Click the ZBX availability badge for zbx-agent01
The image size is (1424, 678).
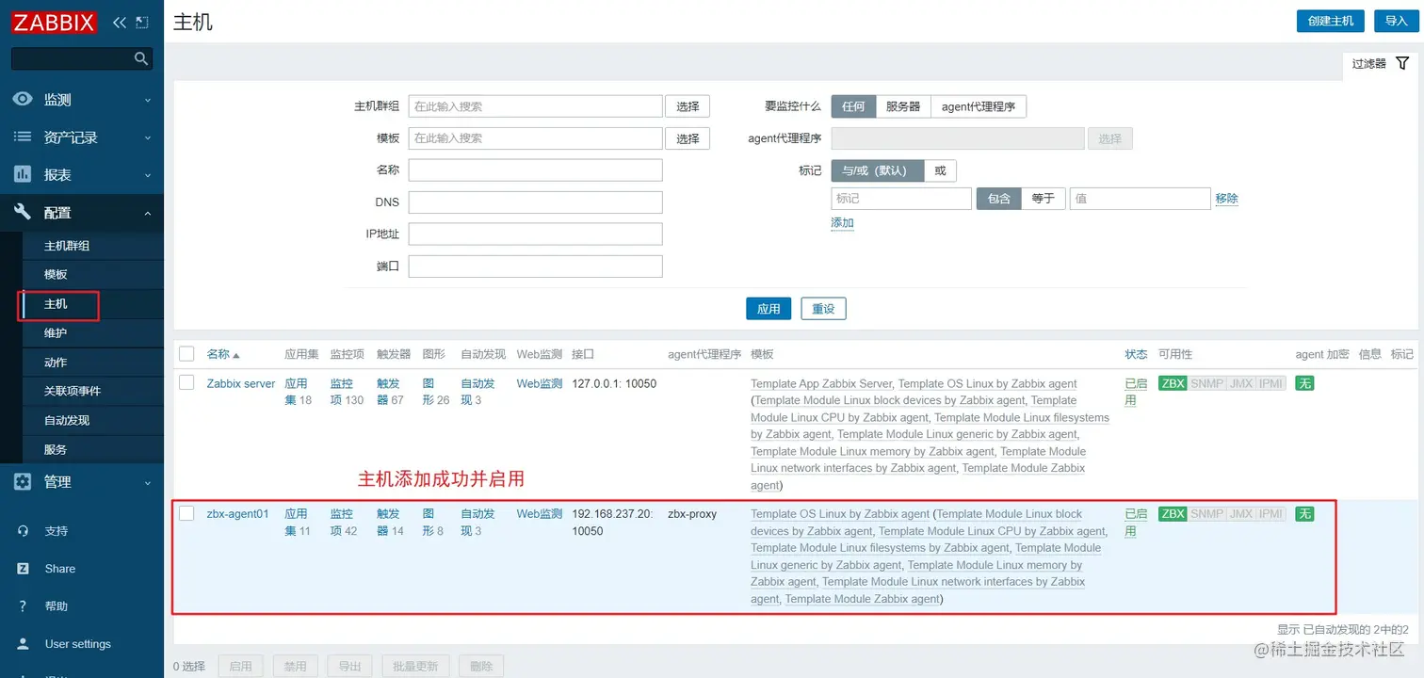coord(1173,514)
